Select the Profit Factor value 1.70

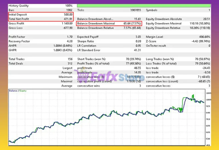pos(70,37)
